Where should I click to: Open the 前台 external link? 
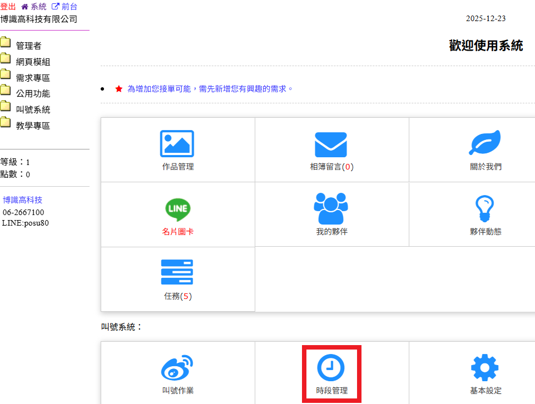pyautogui.click(x=65, y=7)
